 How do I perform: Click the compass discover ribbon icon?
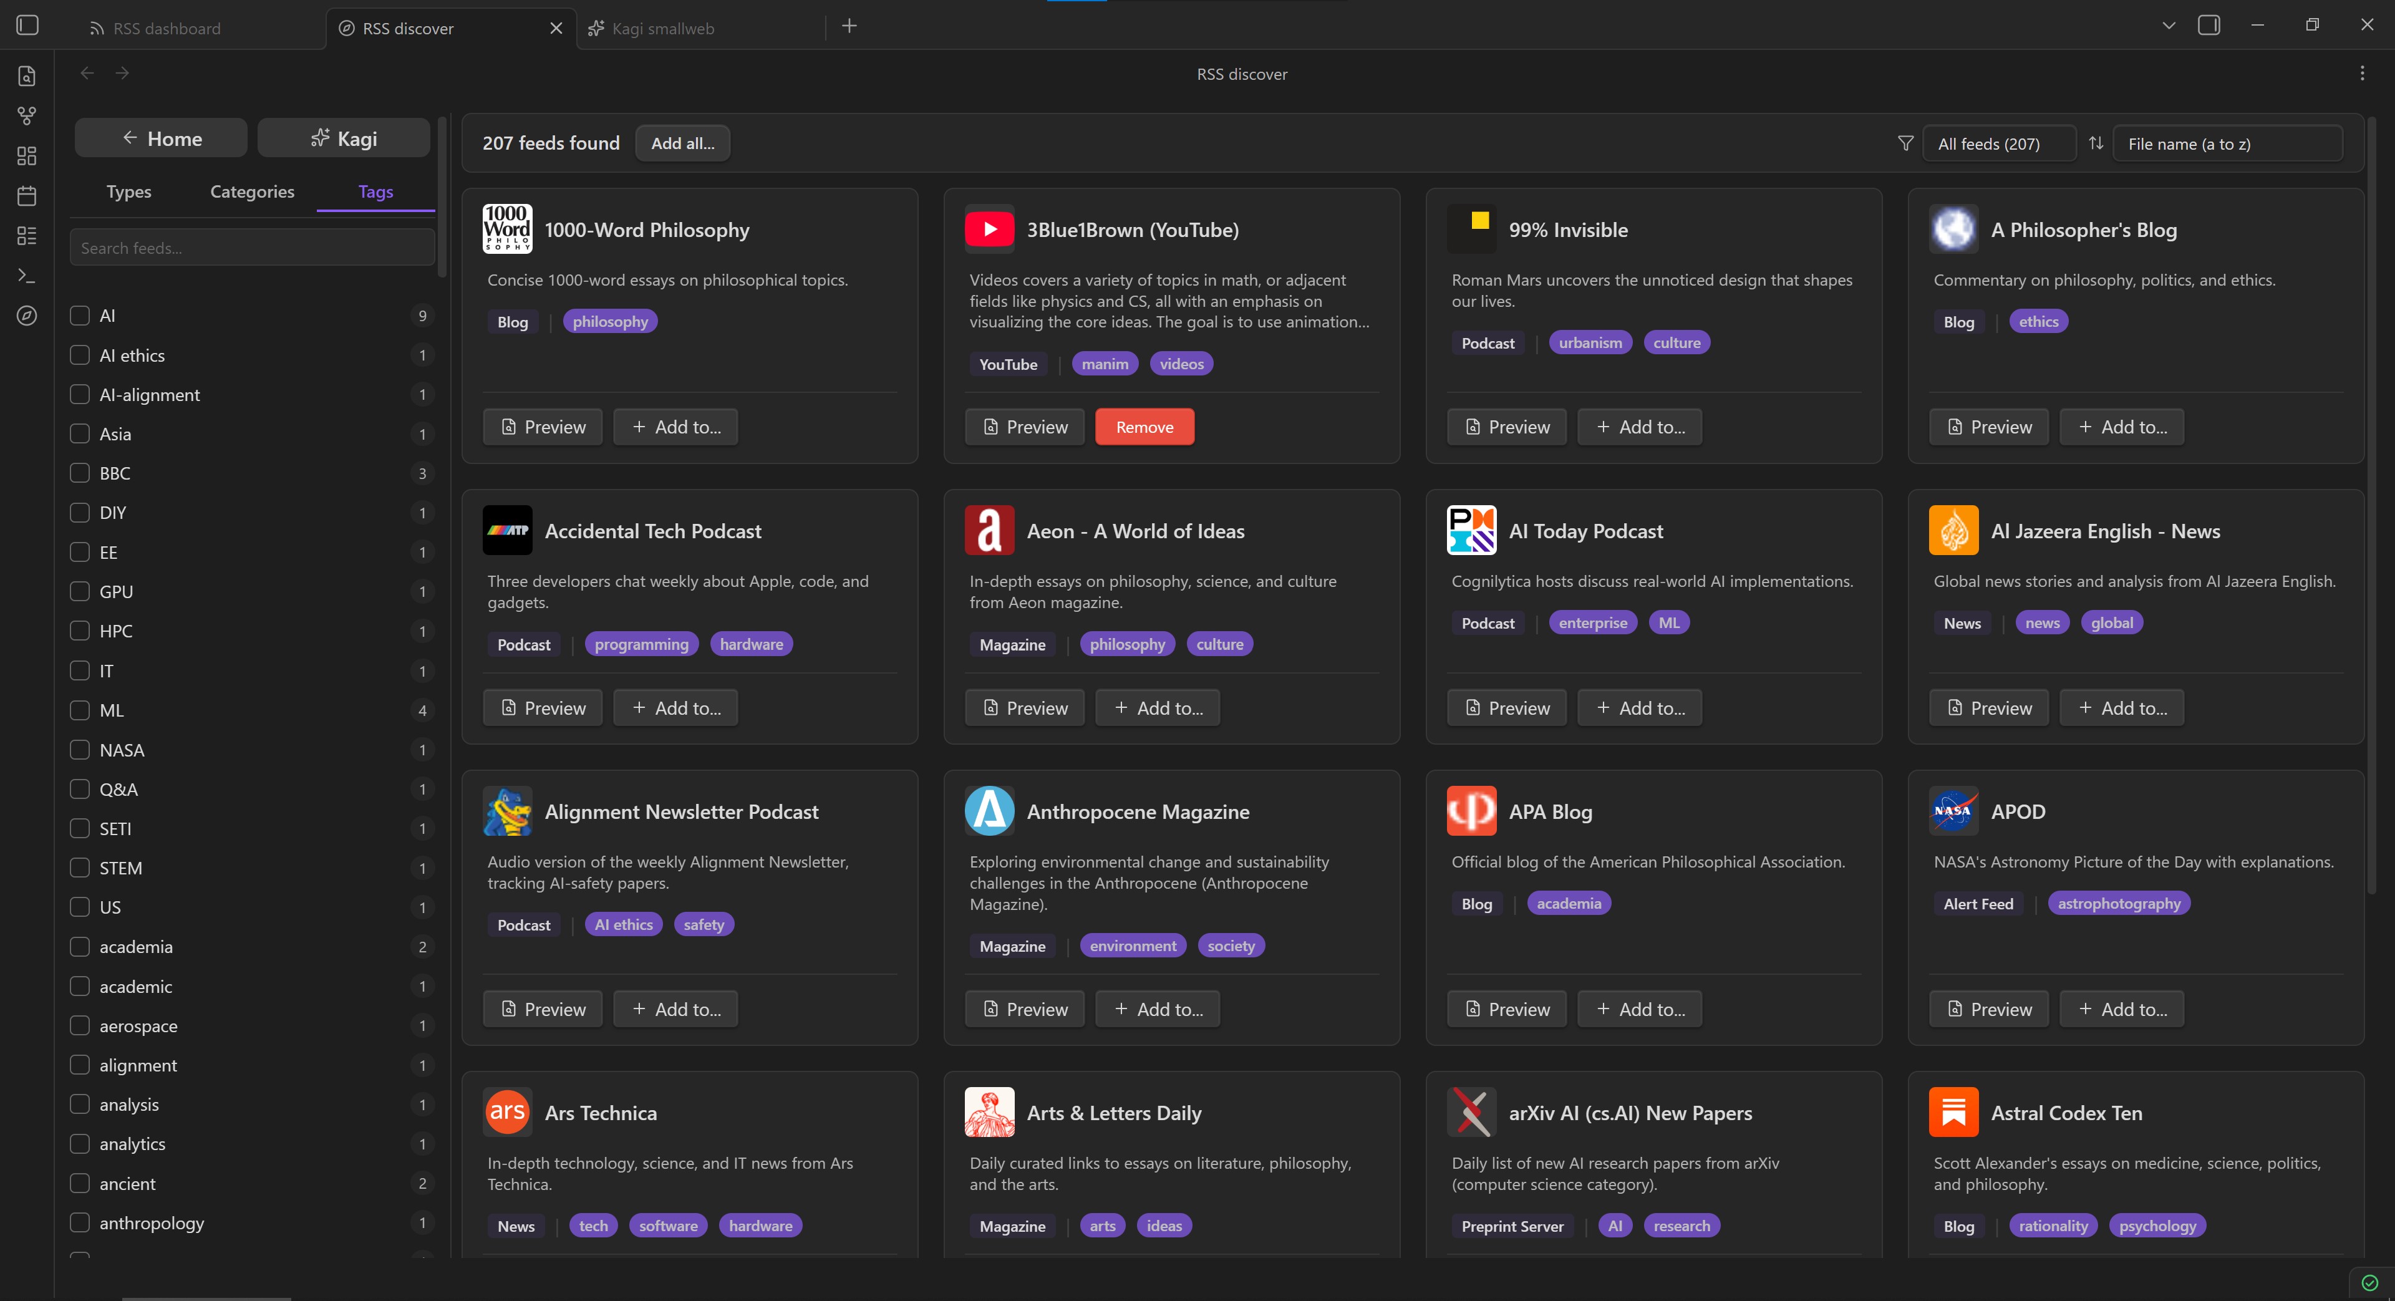(27, 316)
